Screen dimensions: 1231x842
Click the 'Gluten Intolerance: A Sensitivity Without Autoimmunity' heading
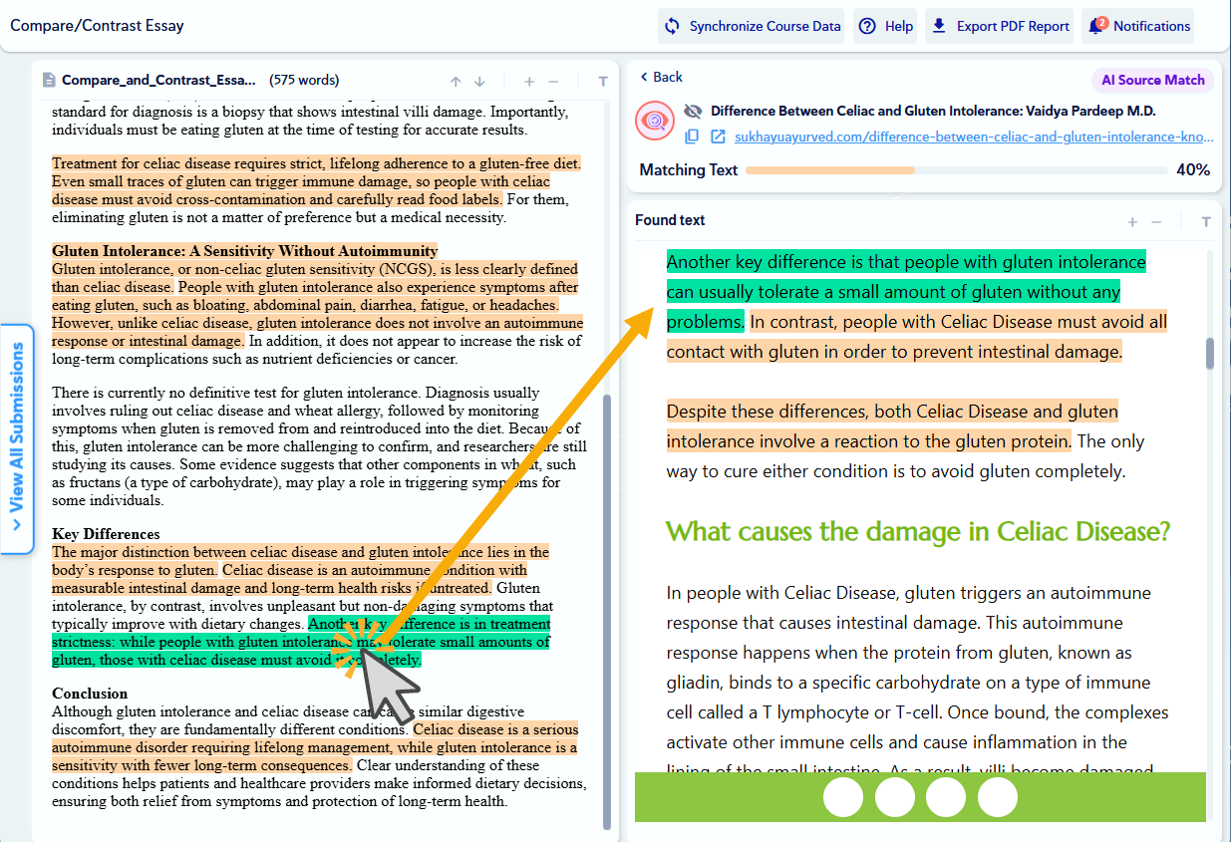(x=245, y=251)
